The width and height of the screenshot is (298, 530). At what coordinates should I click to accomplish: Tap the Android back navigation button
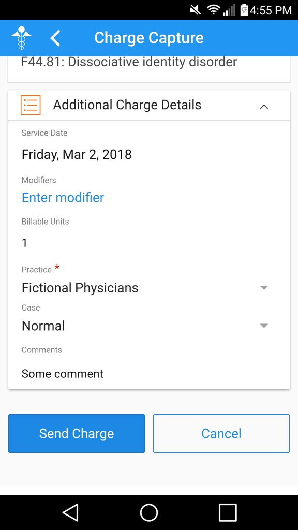point(71,512)
